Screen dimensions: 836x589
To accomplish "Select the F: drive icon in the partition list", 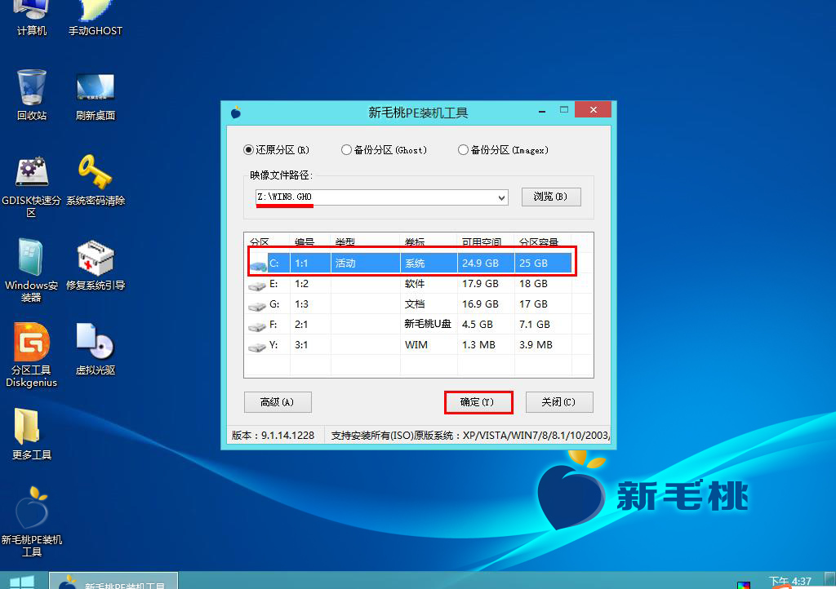I will coord(257,325).
